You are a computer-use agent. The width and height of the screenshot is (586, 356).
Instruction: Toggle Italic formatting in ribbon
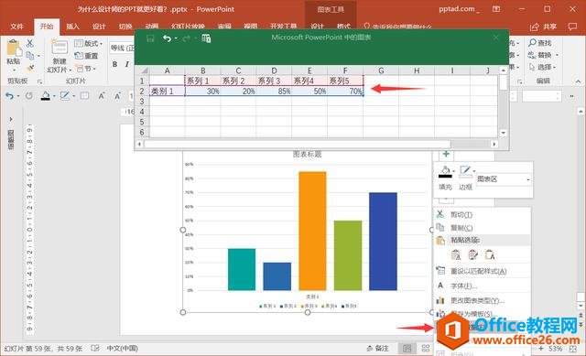127,64
